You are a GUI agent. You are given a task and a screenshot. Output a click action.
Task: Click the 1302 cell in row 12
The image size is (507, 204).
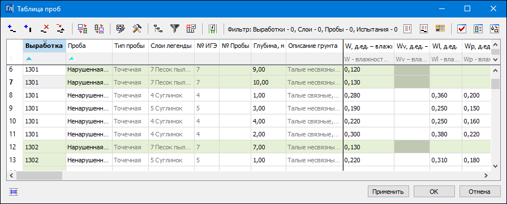[x=44, y=147]
